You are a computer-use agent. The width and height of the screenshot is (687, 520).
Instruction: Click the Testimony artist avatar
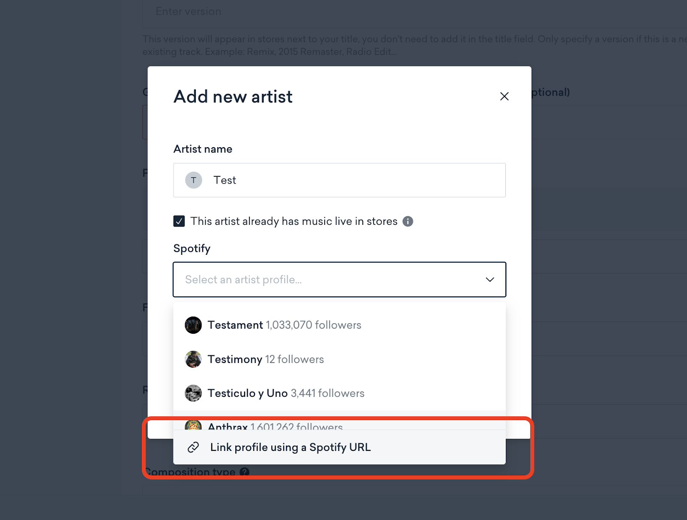[193, 359]
